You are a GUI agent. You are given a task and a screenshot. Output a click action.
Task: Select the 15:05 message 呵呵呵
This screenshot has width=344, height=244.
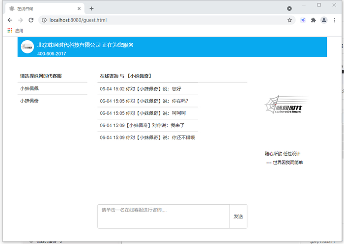pos(147,113)
